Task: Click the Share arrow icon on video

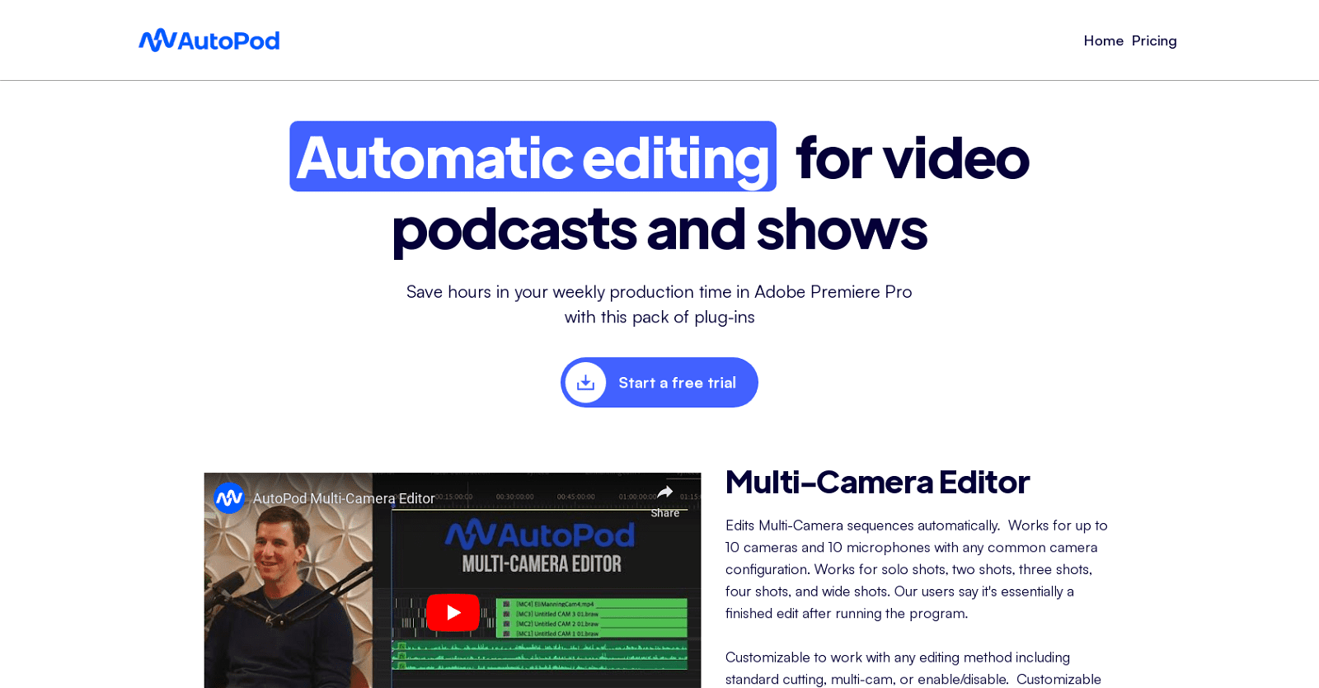Action: 665,493
